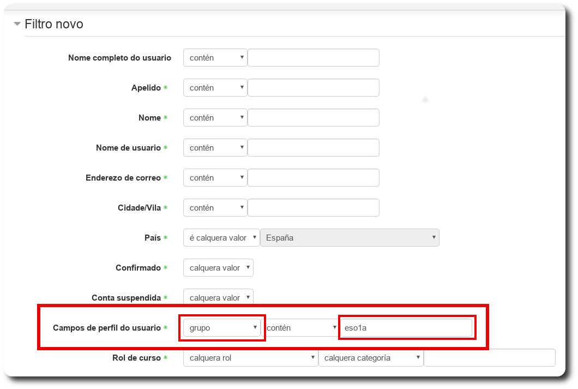The height and width of the screenshot is (389, 578).
Task: Open the 'calquera rol' dropdown
Action: click(x=250, y=358)
